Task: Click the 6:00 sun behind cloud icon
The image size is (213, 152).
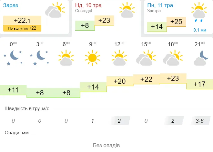Action: tap(66, 58)
